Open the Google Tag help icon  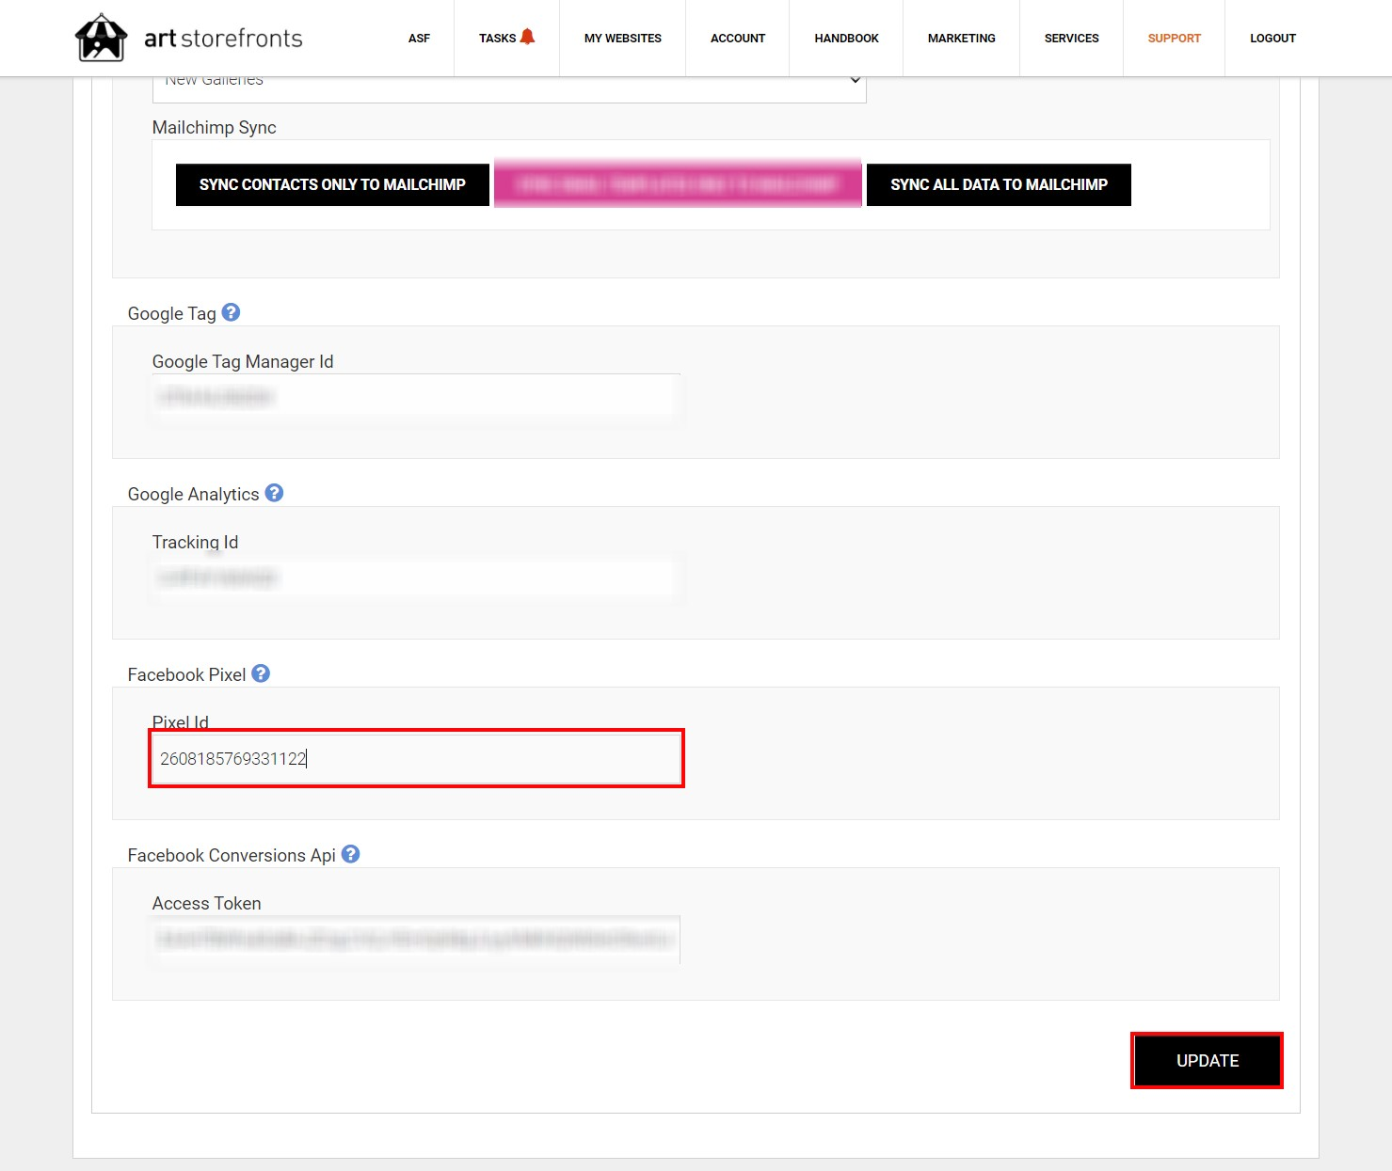click(x=231, y=312)
